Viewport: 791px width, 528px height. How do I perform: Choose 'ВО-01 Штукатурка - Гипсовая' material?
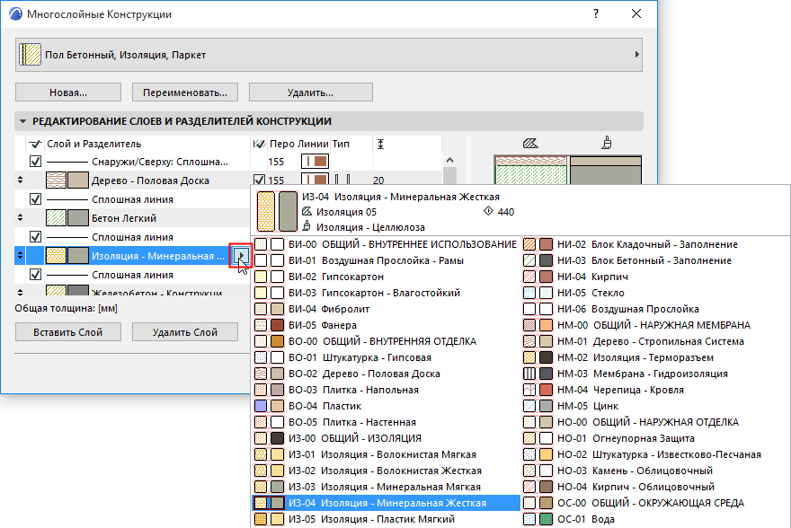point(386,357)
